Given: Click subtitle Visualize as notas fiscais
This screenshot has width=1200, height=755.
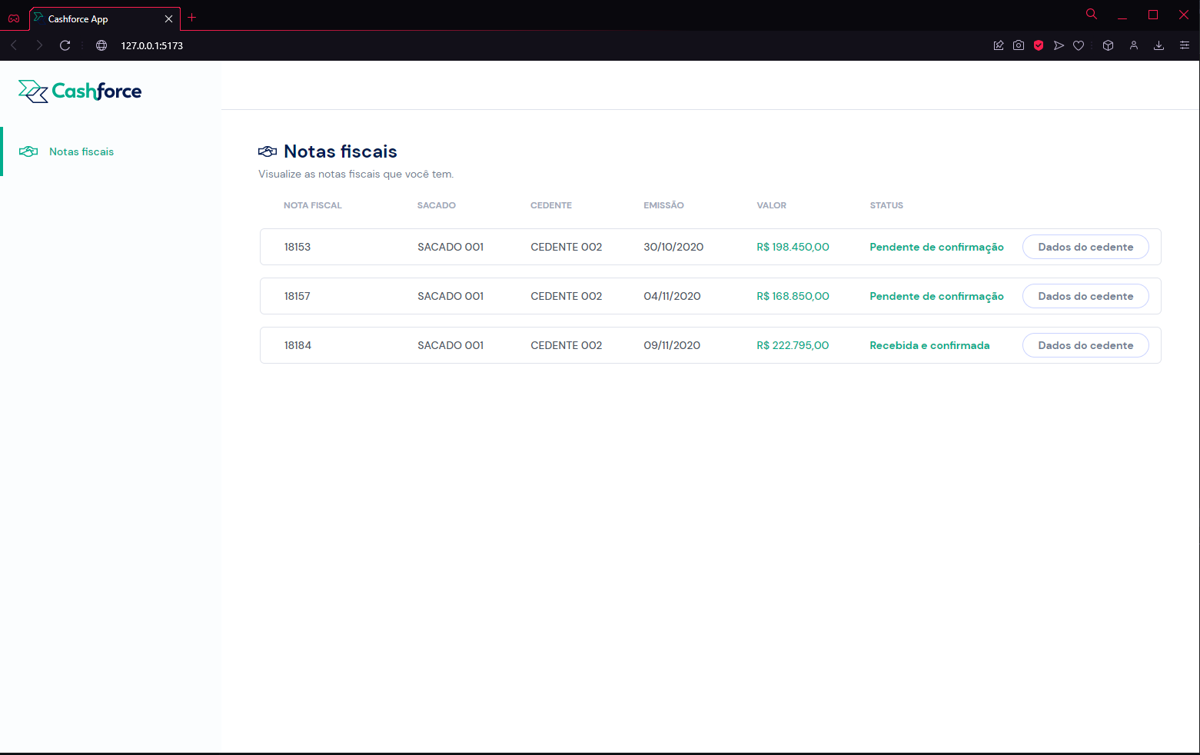Looking at the screenshot, I should (356, 174).
